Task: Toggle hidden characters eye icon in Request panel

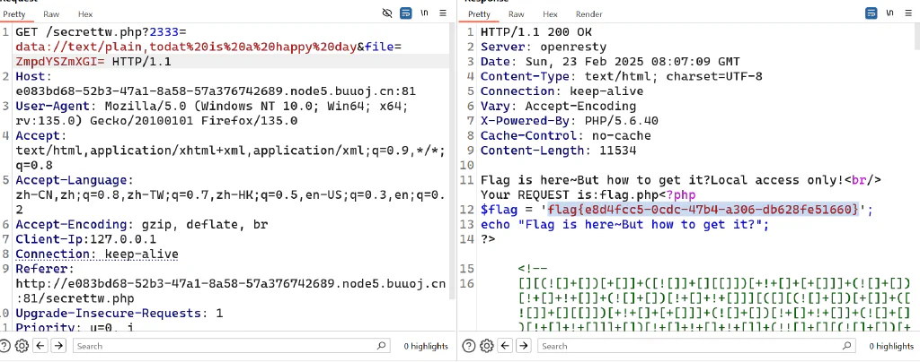Action: pyautogui.click(x=387, y=13)
